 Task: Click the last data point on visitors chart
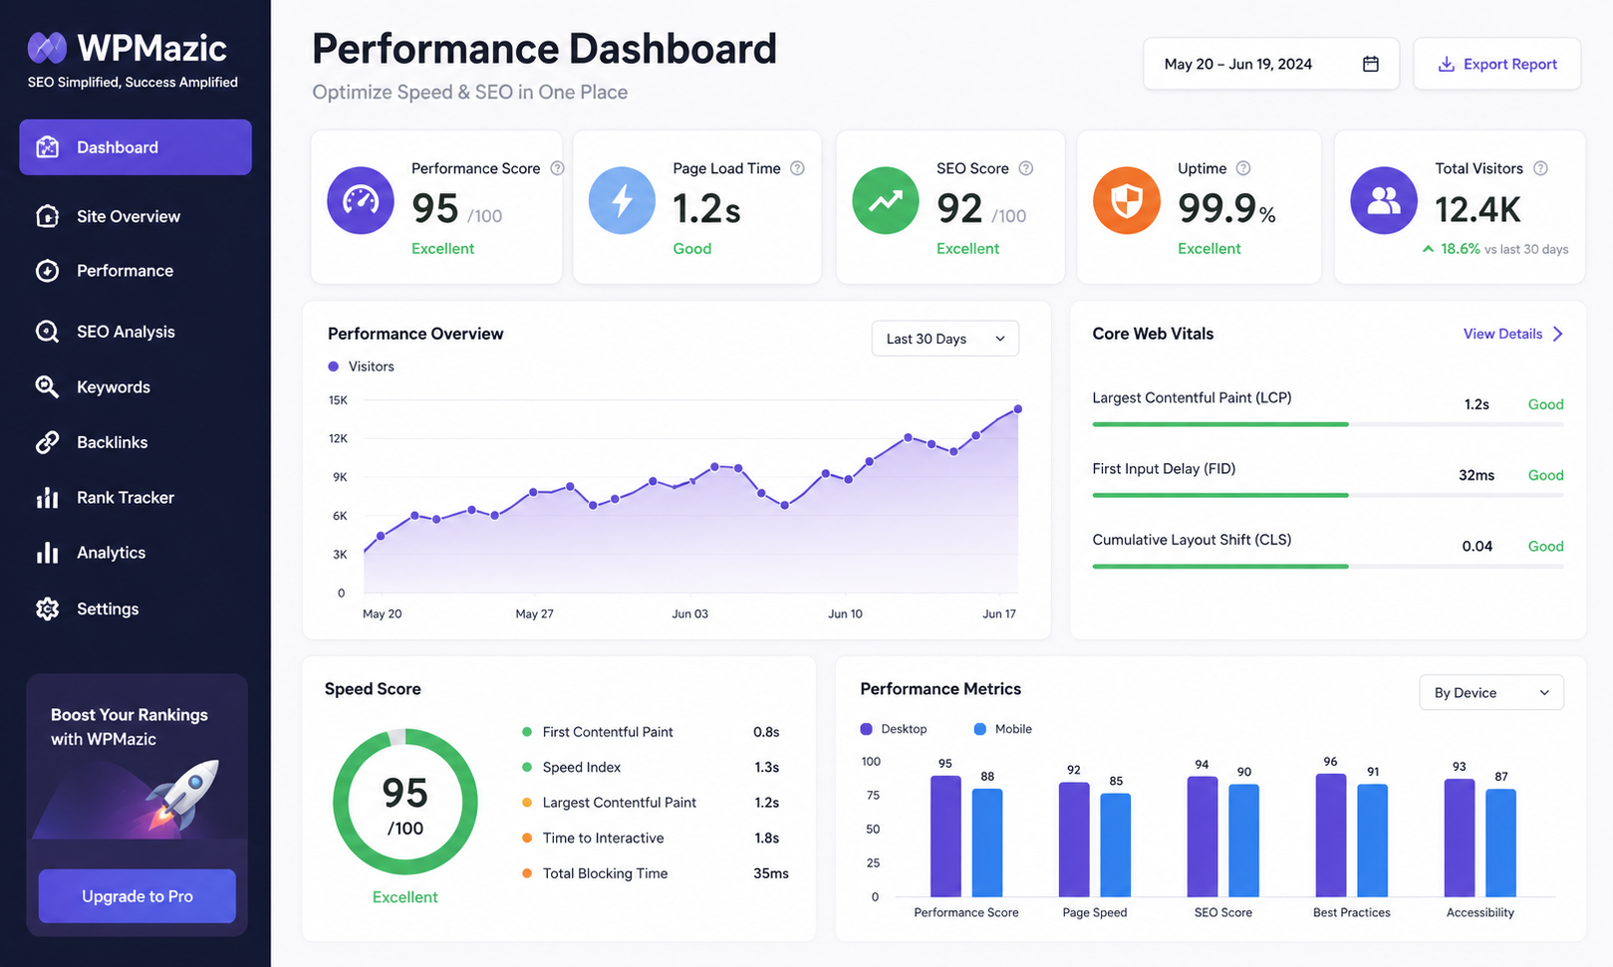1018,408
